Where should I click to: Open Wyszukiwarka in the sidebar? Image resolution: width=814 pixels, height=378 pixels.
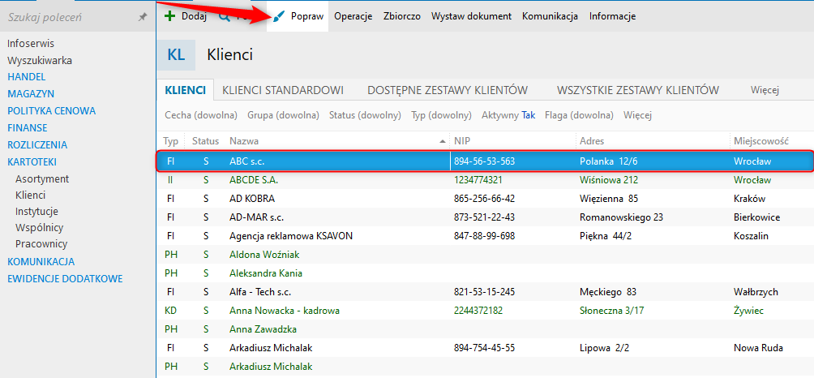point(40,60)
